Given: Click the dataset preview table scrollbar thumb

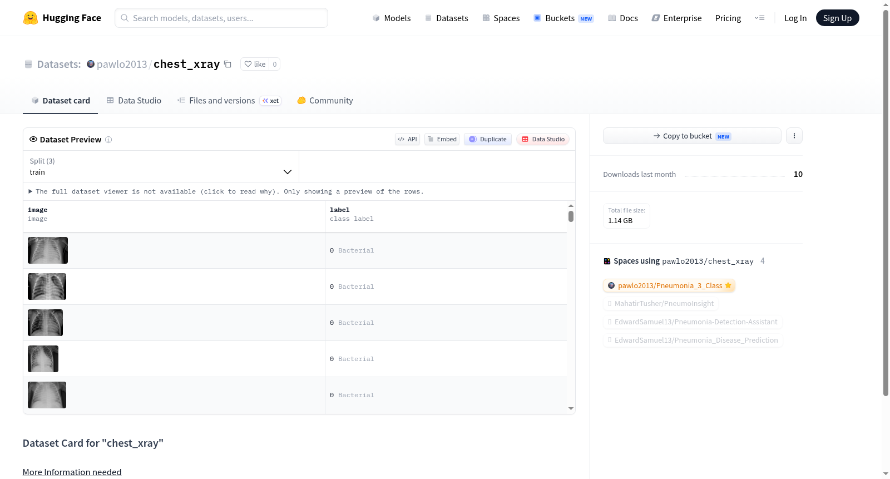Looking at the screenshot, I should pyautogui.click(x=571, y=216).
